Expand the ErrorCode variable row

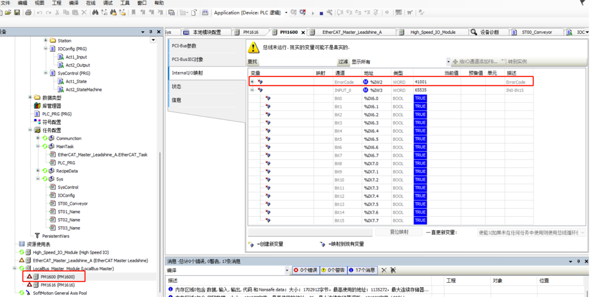[x=252, y=82]
